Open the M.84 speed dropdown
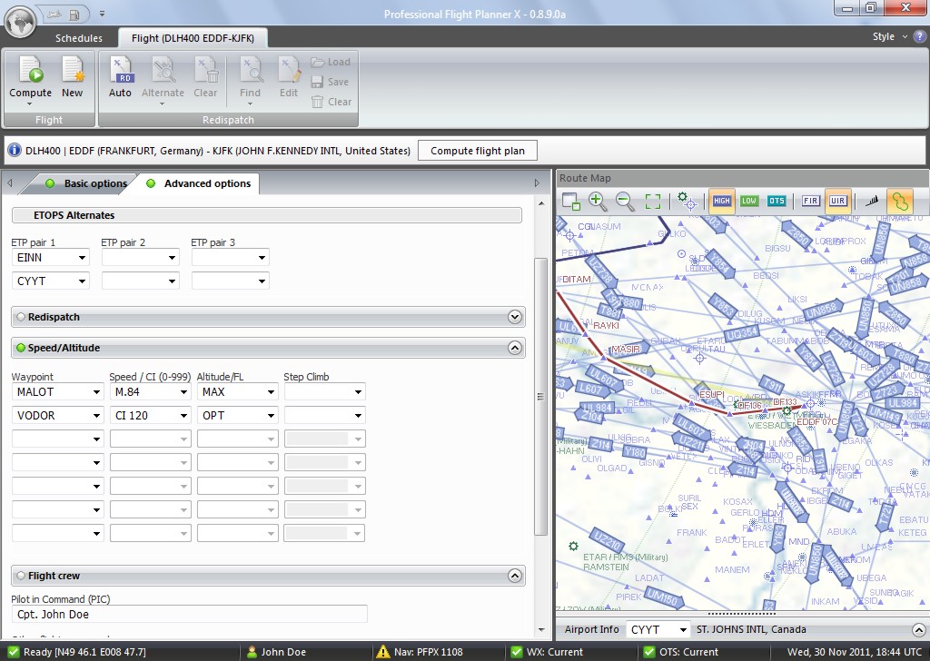Screen dimensions: 930x661 click(x=183, y=392)
